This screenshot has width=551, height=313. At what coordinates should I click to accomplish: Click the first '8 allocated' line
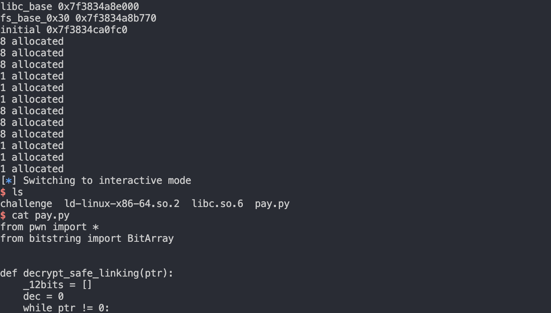(x=32, y=41)
